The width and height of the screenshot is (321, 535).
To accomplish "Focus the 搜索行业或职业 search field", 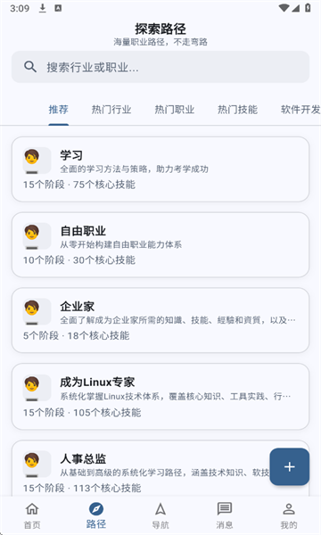I will pyautogui.click(x=160, y=67).
